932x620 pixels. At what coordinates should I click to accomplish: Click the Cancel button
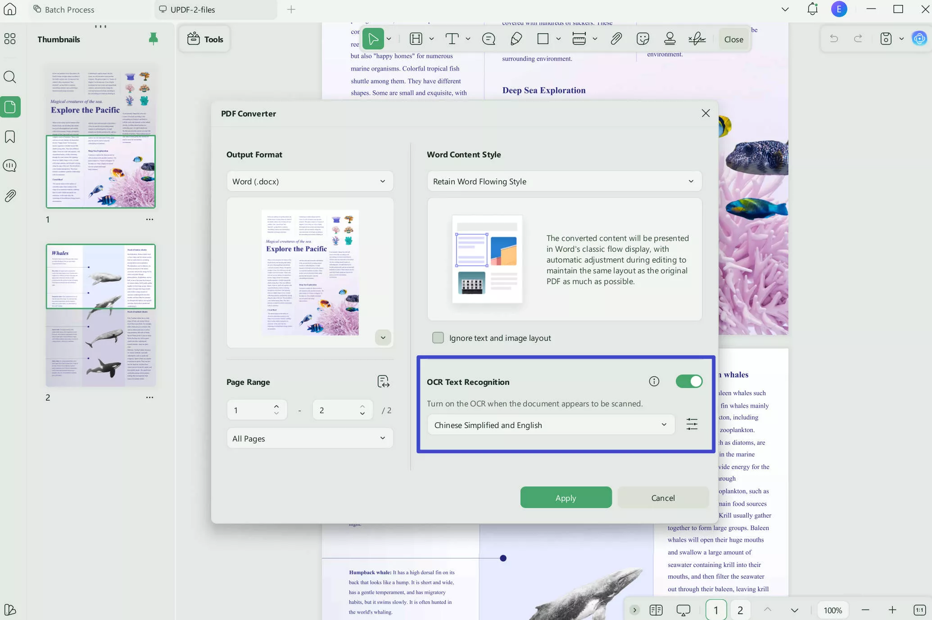[x=663, y=498]
